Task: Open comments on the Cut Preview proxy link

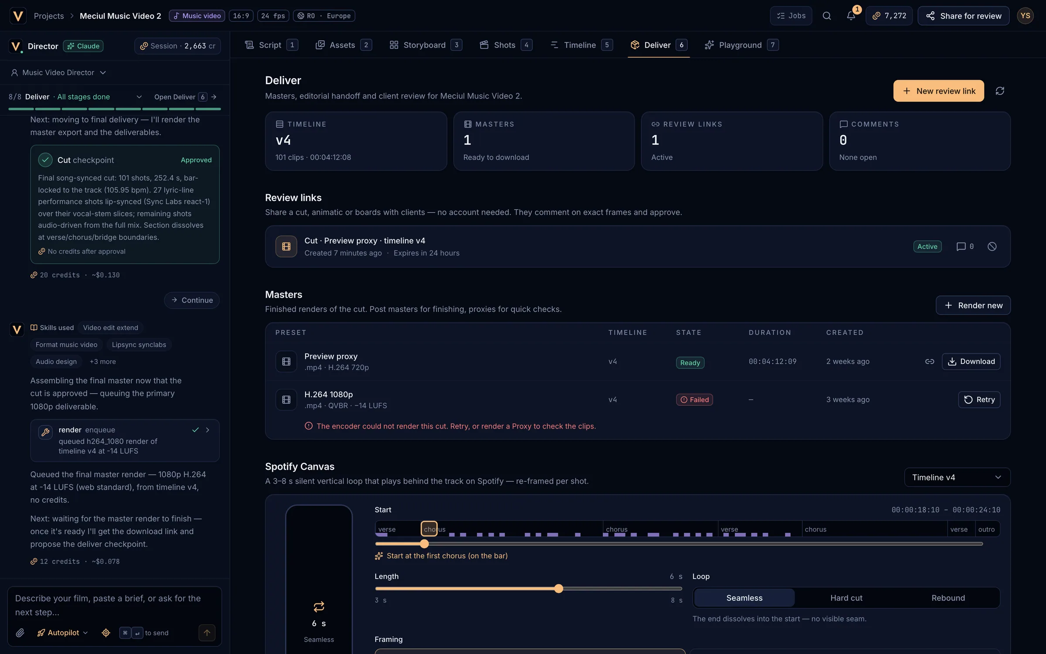Action: [x=965, y=246]
